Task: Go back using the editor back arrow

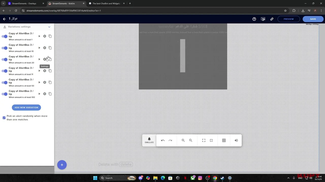Action: pyautogui.click(x=4, y=19)
